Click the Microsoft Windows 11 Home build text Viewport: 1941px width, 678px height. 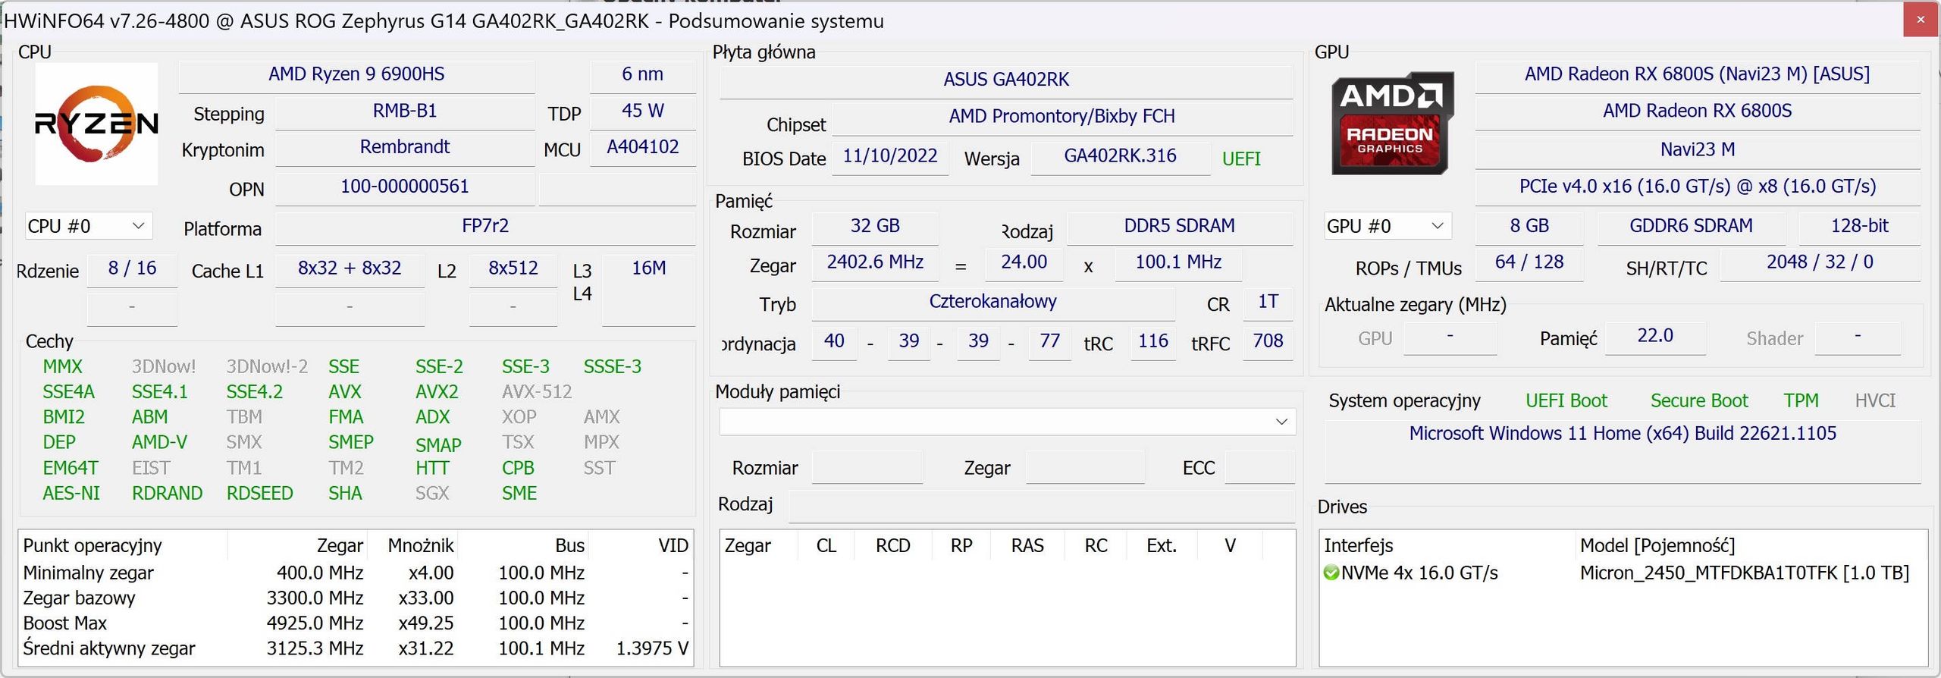(1623, 434)
